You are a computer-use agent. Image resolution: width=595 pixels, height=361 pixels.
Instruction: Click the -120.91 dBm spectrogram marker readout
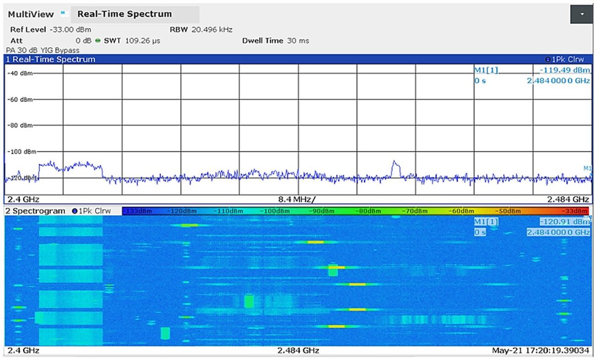pyautogui.click(x=564, y=223)
